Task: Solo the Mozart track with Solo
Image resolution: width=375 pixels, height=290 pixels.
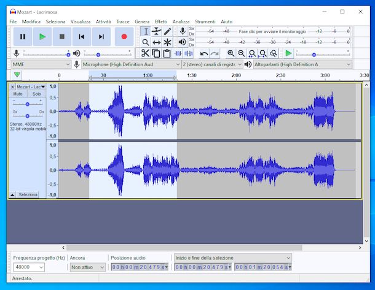Action: click(x=37, y=94)
